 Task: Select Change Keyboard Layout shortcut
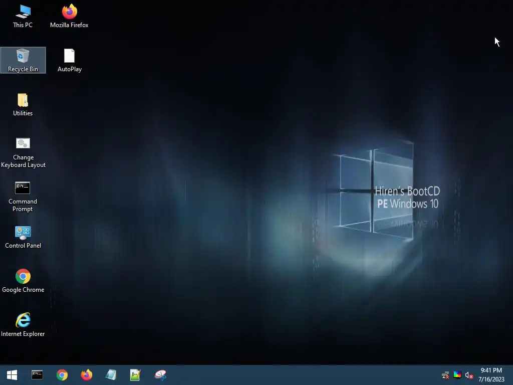coord(23,152)
